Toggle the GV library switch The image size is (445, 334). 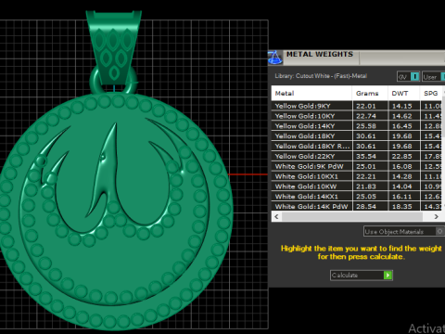pyautogui.click(x=409, y=76)
